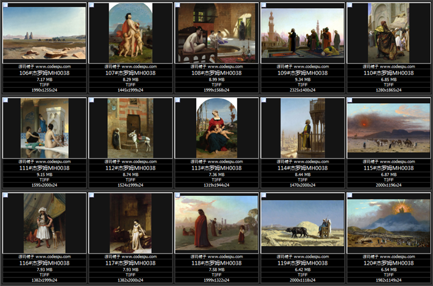
Task: Mark the checkbox on 109#杰罗姆MH0038
Action: [x=264, y=5]
